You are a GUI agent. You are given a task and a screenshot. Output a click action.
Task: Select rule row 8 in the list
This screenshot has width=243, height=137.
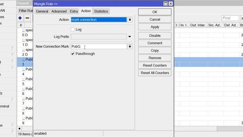[25, 113]
